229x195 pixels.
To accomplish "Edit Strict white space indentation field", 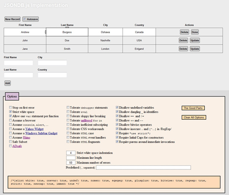I will (x=71, y=153).
